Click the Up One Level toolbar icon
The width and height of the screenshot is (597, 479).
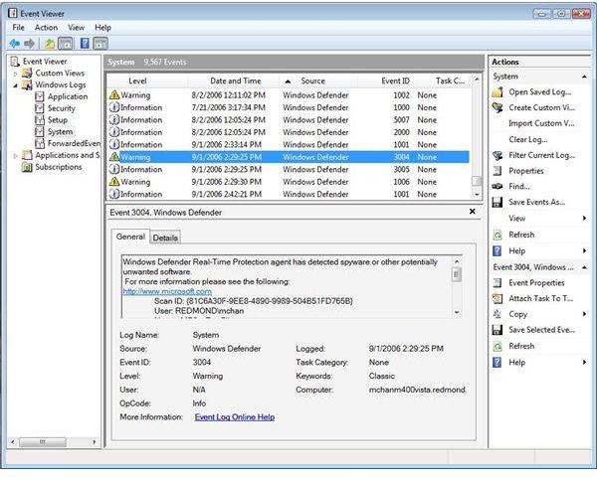pyautogui.click(x=50, y=44)
